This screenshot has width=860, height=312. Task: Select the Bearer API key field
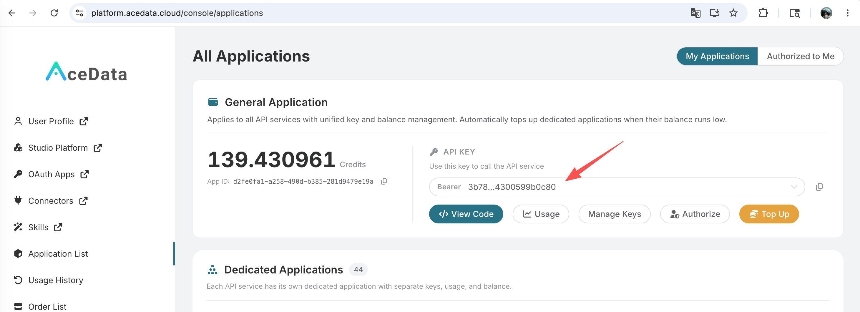617,187
